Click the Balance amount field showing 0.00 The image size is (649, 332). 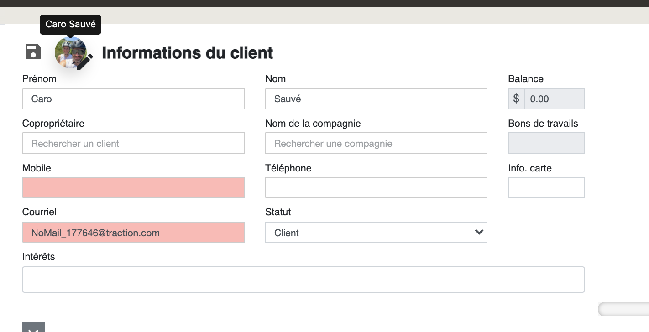click(x=554, y=99)
